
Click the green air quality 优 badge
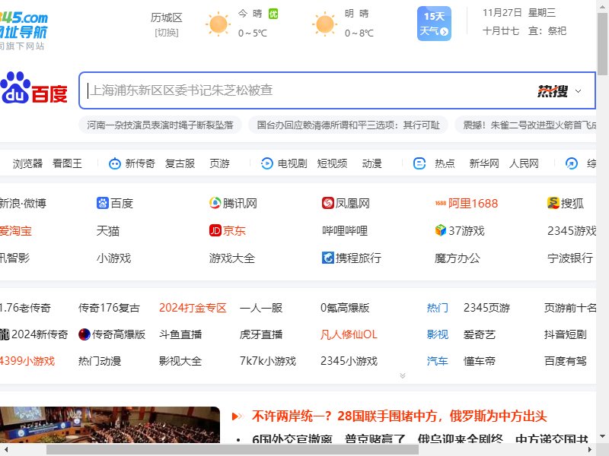pyautogui.click(x=273, y=14)
